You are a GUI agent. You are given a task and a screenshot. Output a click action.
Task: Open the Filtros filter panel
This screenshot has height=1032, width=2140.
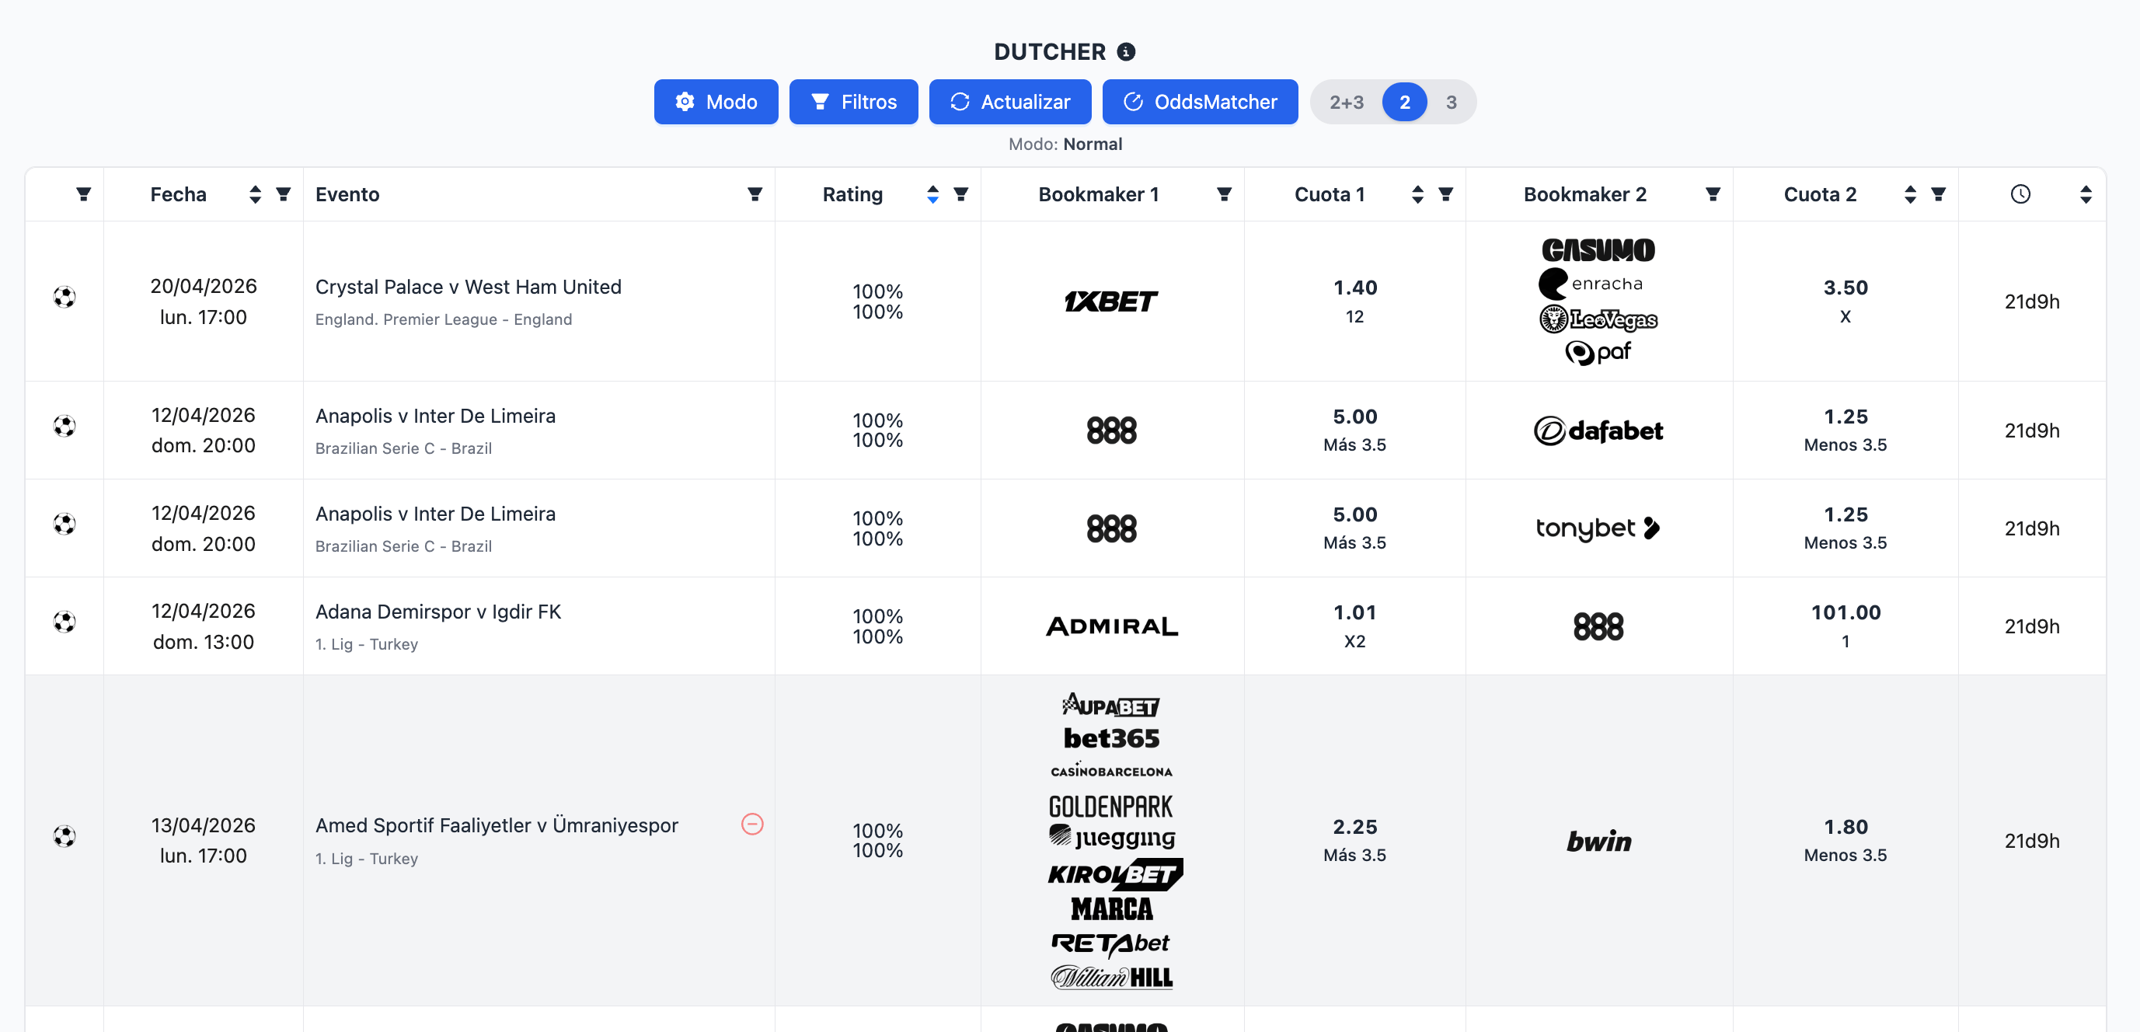853,101
